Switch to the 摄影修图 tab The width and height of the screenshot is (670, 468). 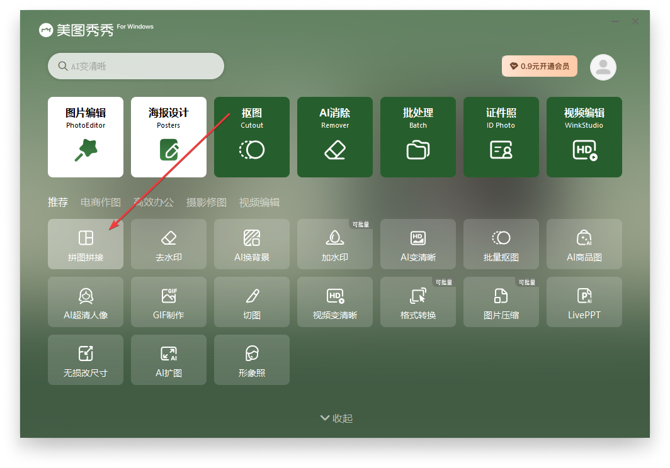(207, 202)
